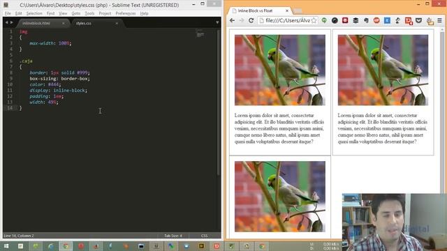Open the View menu
The height and width of the screenshot is (251, 447).
63,13
